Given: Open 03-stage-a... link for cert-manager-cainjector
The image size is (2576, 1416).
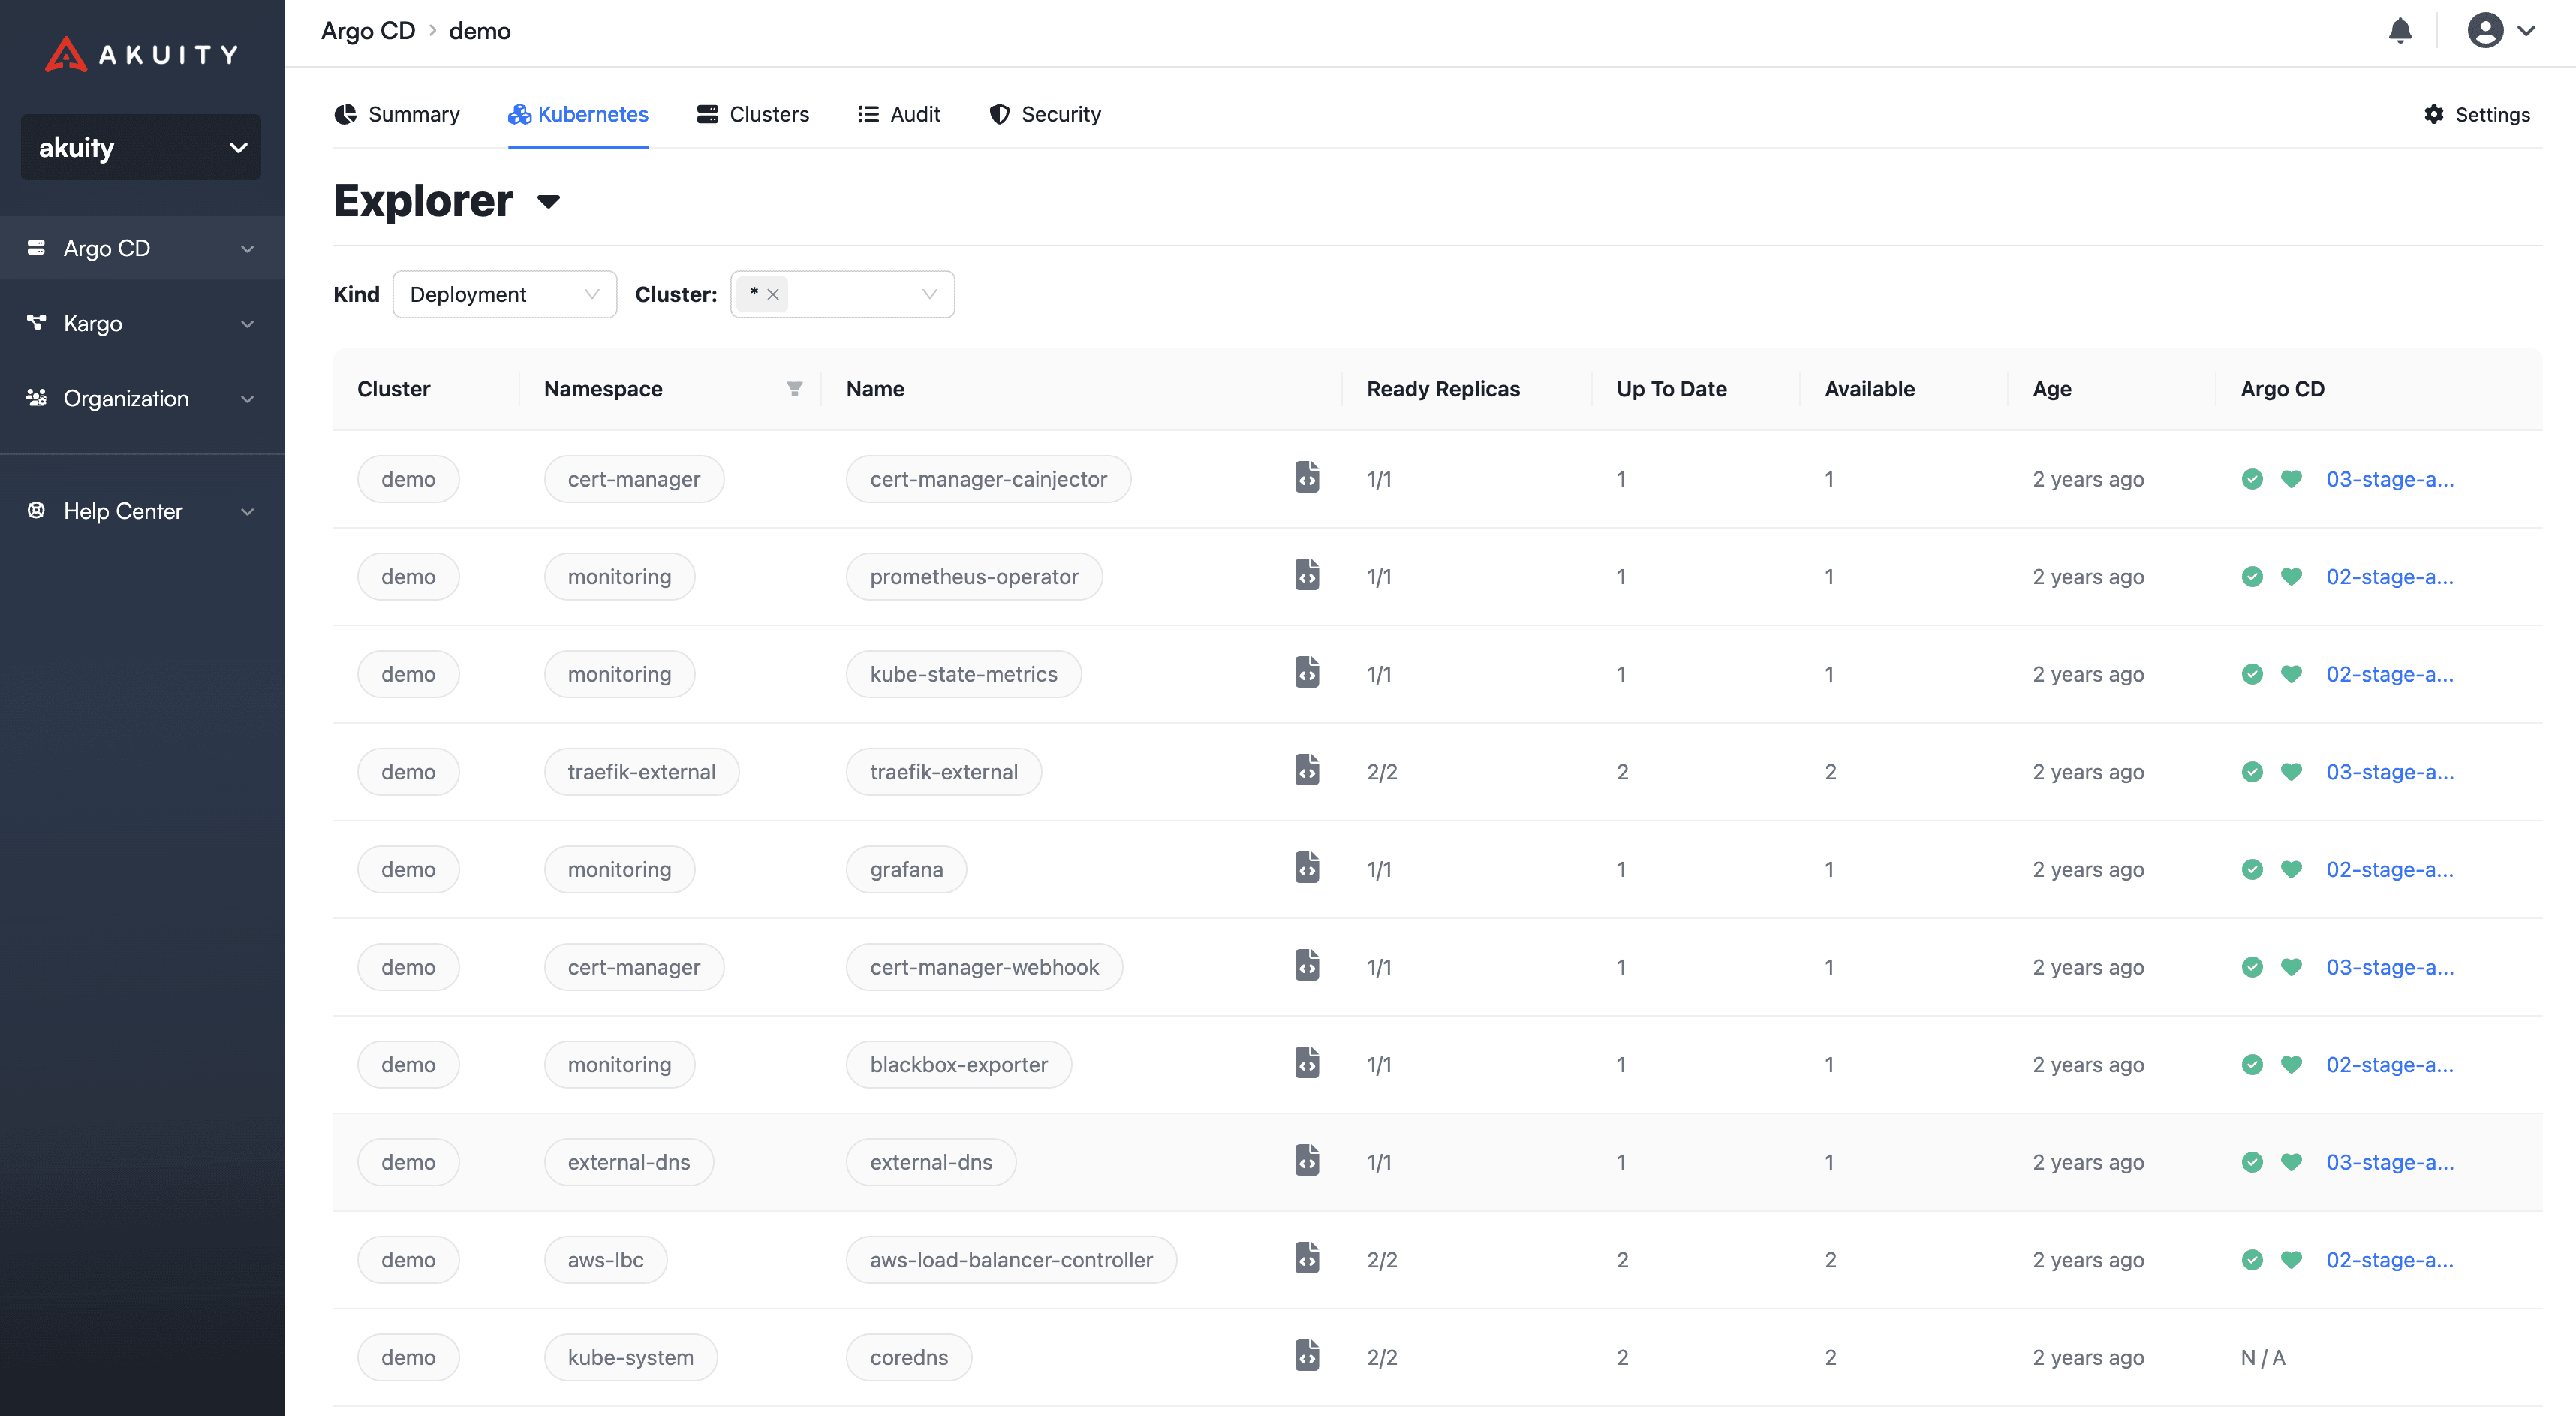Looking at the screenshot, I should click(x=2390, y=479).
